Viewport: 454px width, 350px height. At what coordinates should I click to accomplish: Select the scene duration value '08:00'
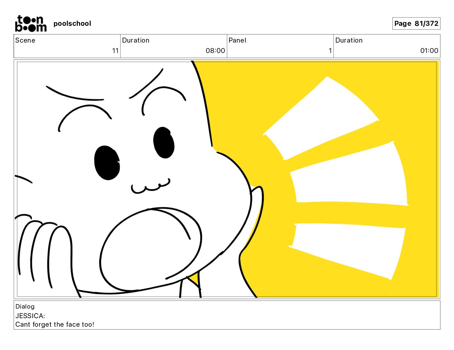tap(215, 51)
